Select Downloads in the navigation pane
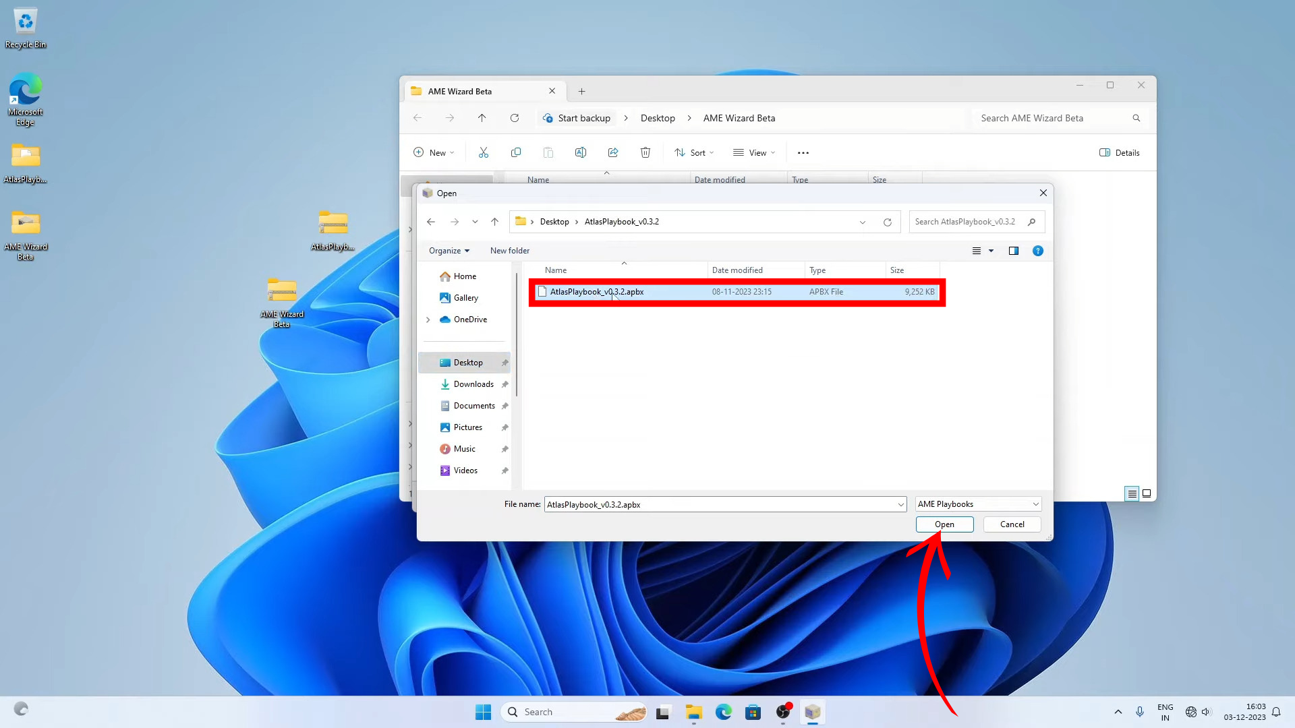This screenshot has height=728, width=1295. click(x=473, y=384)
